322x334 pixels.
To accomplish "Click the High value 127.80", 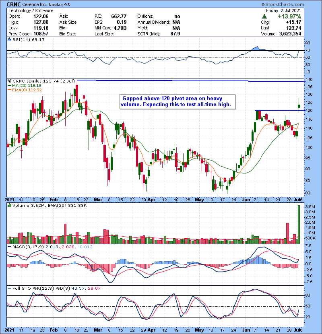I will pos(41,22).
